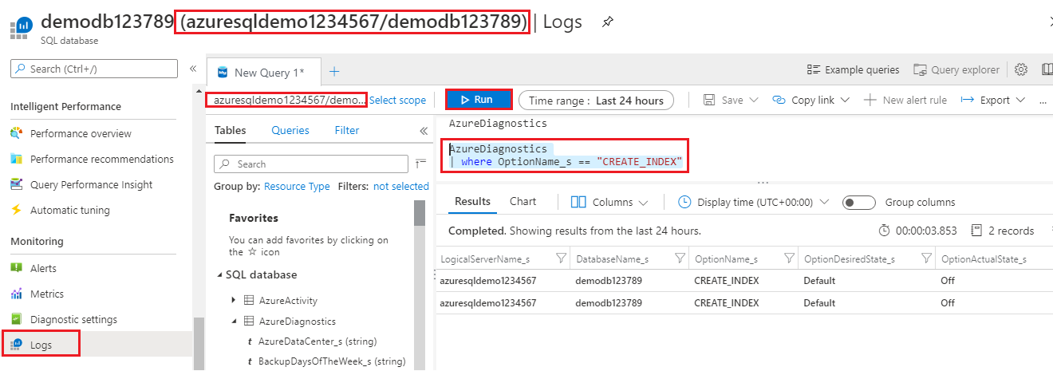Switch to the Results tab
Image resolution: width=1053 pixels, height=371 pixels.
[x=472, y=202]
